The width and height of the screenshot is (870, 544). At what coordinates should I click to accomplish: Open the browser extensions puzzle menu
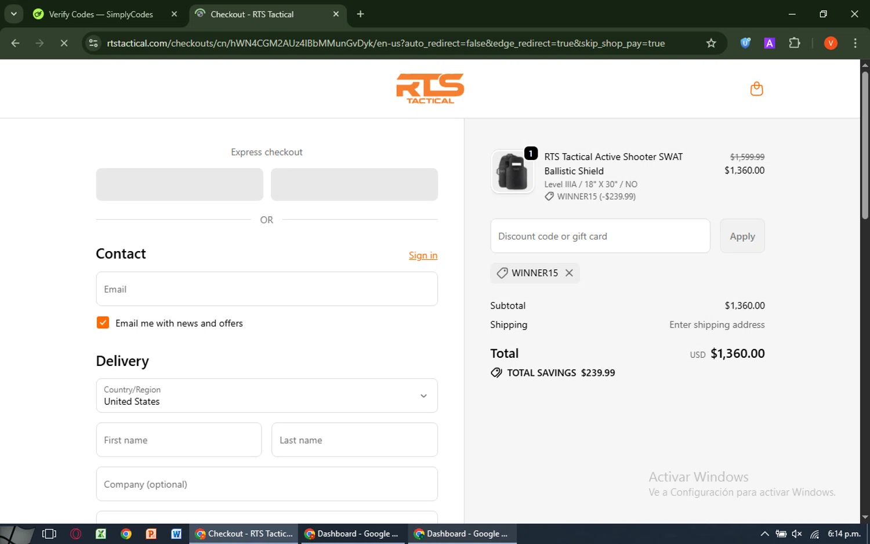pyautogui.click(x=795, y=43)
